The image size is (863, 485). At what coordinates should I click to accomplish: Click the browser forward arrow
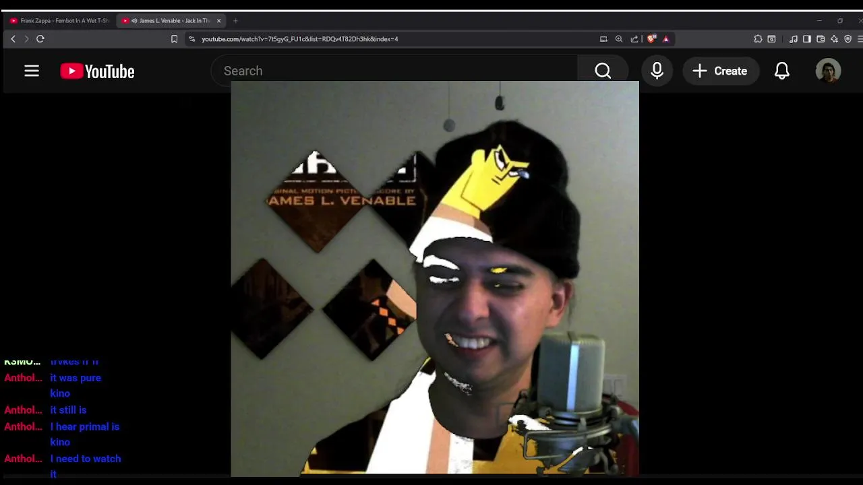tap(26, 39)
